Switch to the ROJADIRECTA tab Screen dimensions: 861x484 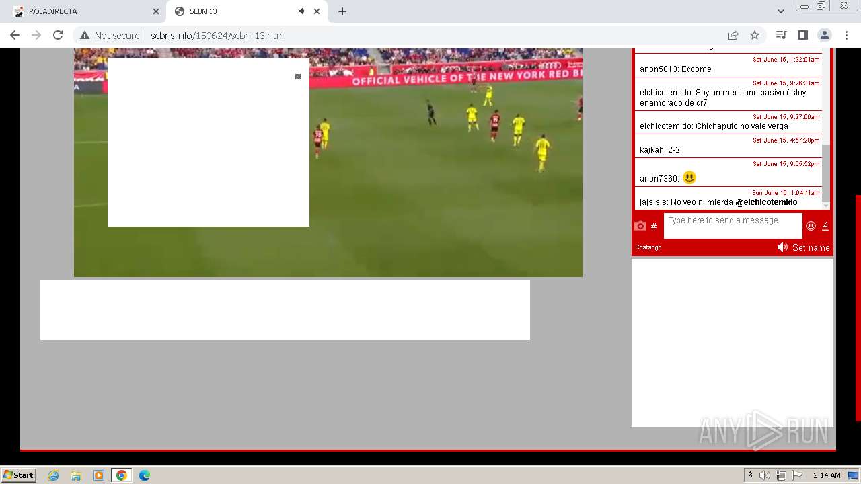click(86, 11)
